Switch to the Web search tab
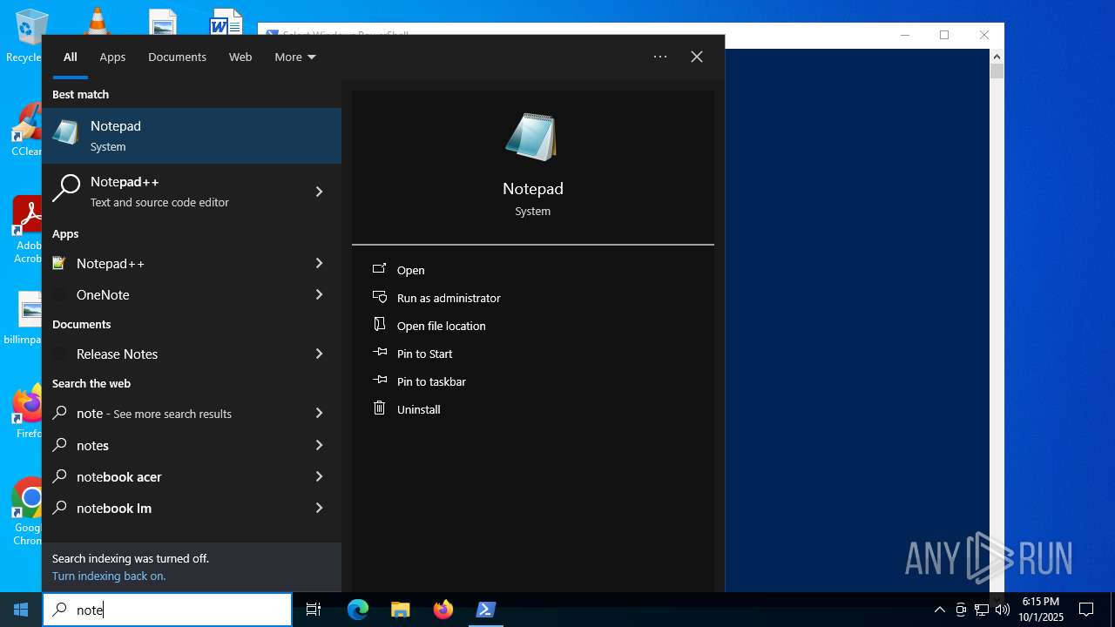The image size is (1115, 627). (x=240, y=57)
